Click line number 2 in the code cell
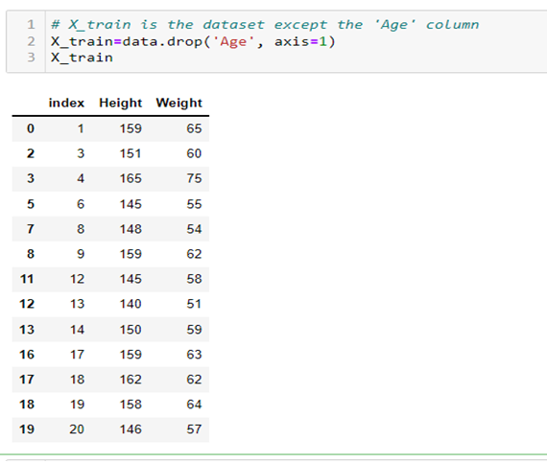Screen dimensions: 547x463 tap(31, 41)
